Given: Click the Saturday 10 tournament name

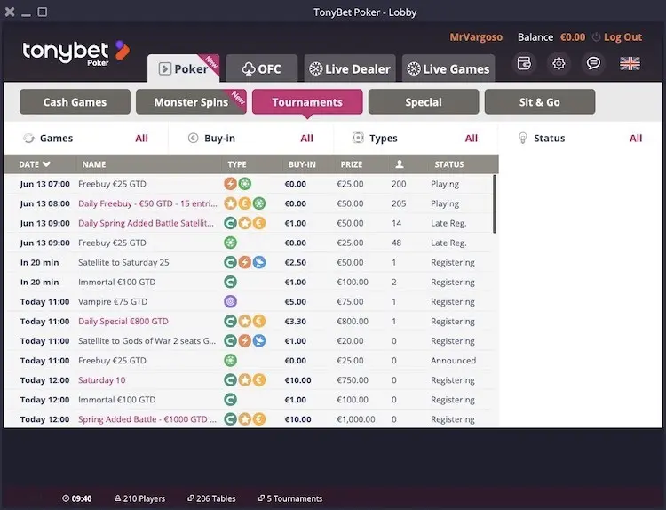Looking at the screenshot, I should click(x=101, y=380).
